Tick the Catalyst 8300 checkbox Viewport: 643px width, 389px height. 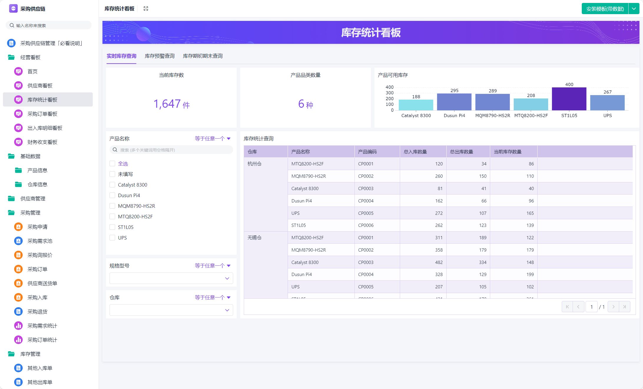[112, 185]
